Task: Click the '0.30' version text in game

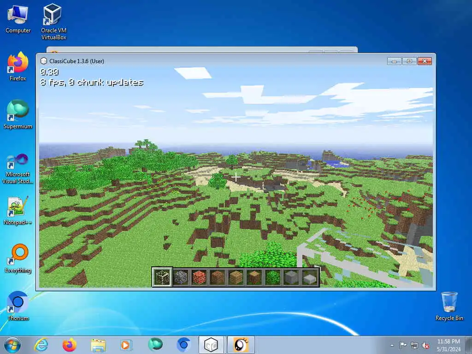Action: pos(49,72)
